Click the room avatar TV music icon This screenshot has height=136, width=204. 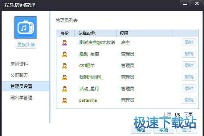pos(25,27)
